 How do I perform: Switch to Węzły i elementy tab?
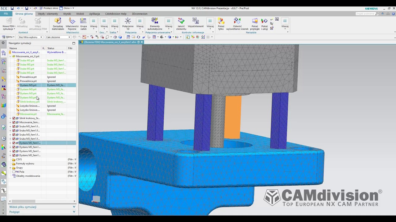(48, 14)
